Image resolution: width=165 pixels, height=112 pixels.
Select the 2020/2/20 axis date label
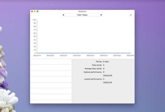(50, 55)
